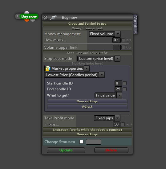Collapse Stop-Loss and Take-Profit section header

pyautogui.click(x=87, y=53)
